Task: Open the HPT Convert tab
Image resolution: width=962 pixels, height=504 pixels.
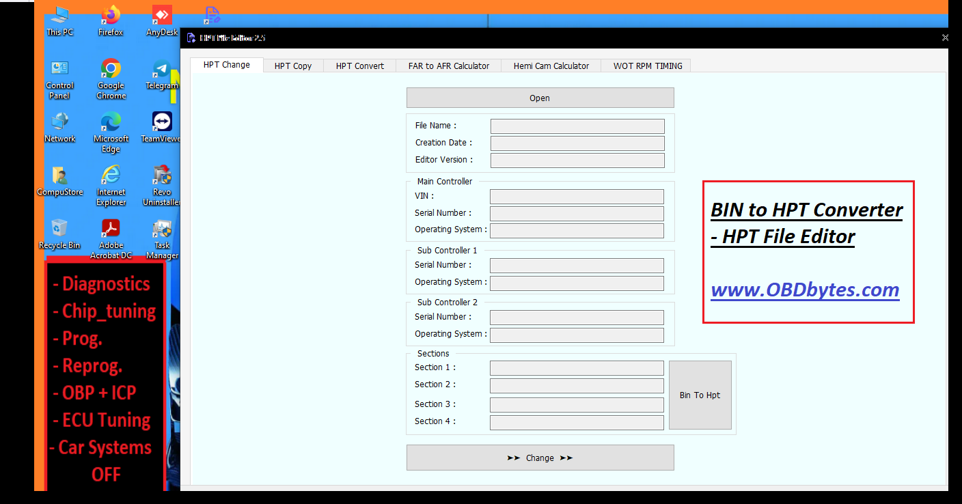Action: 360,66
